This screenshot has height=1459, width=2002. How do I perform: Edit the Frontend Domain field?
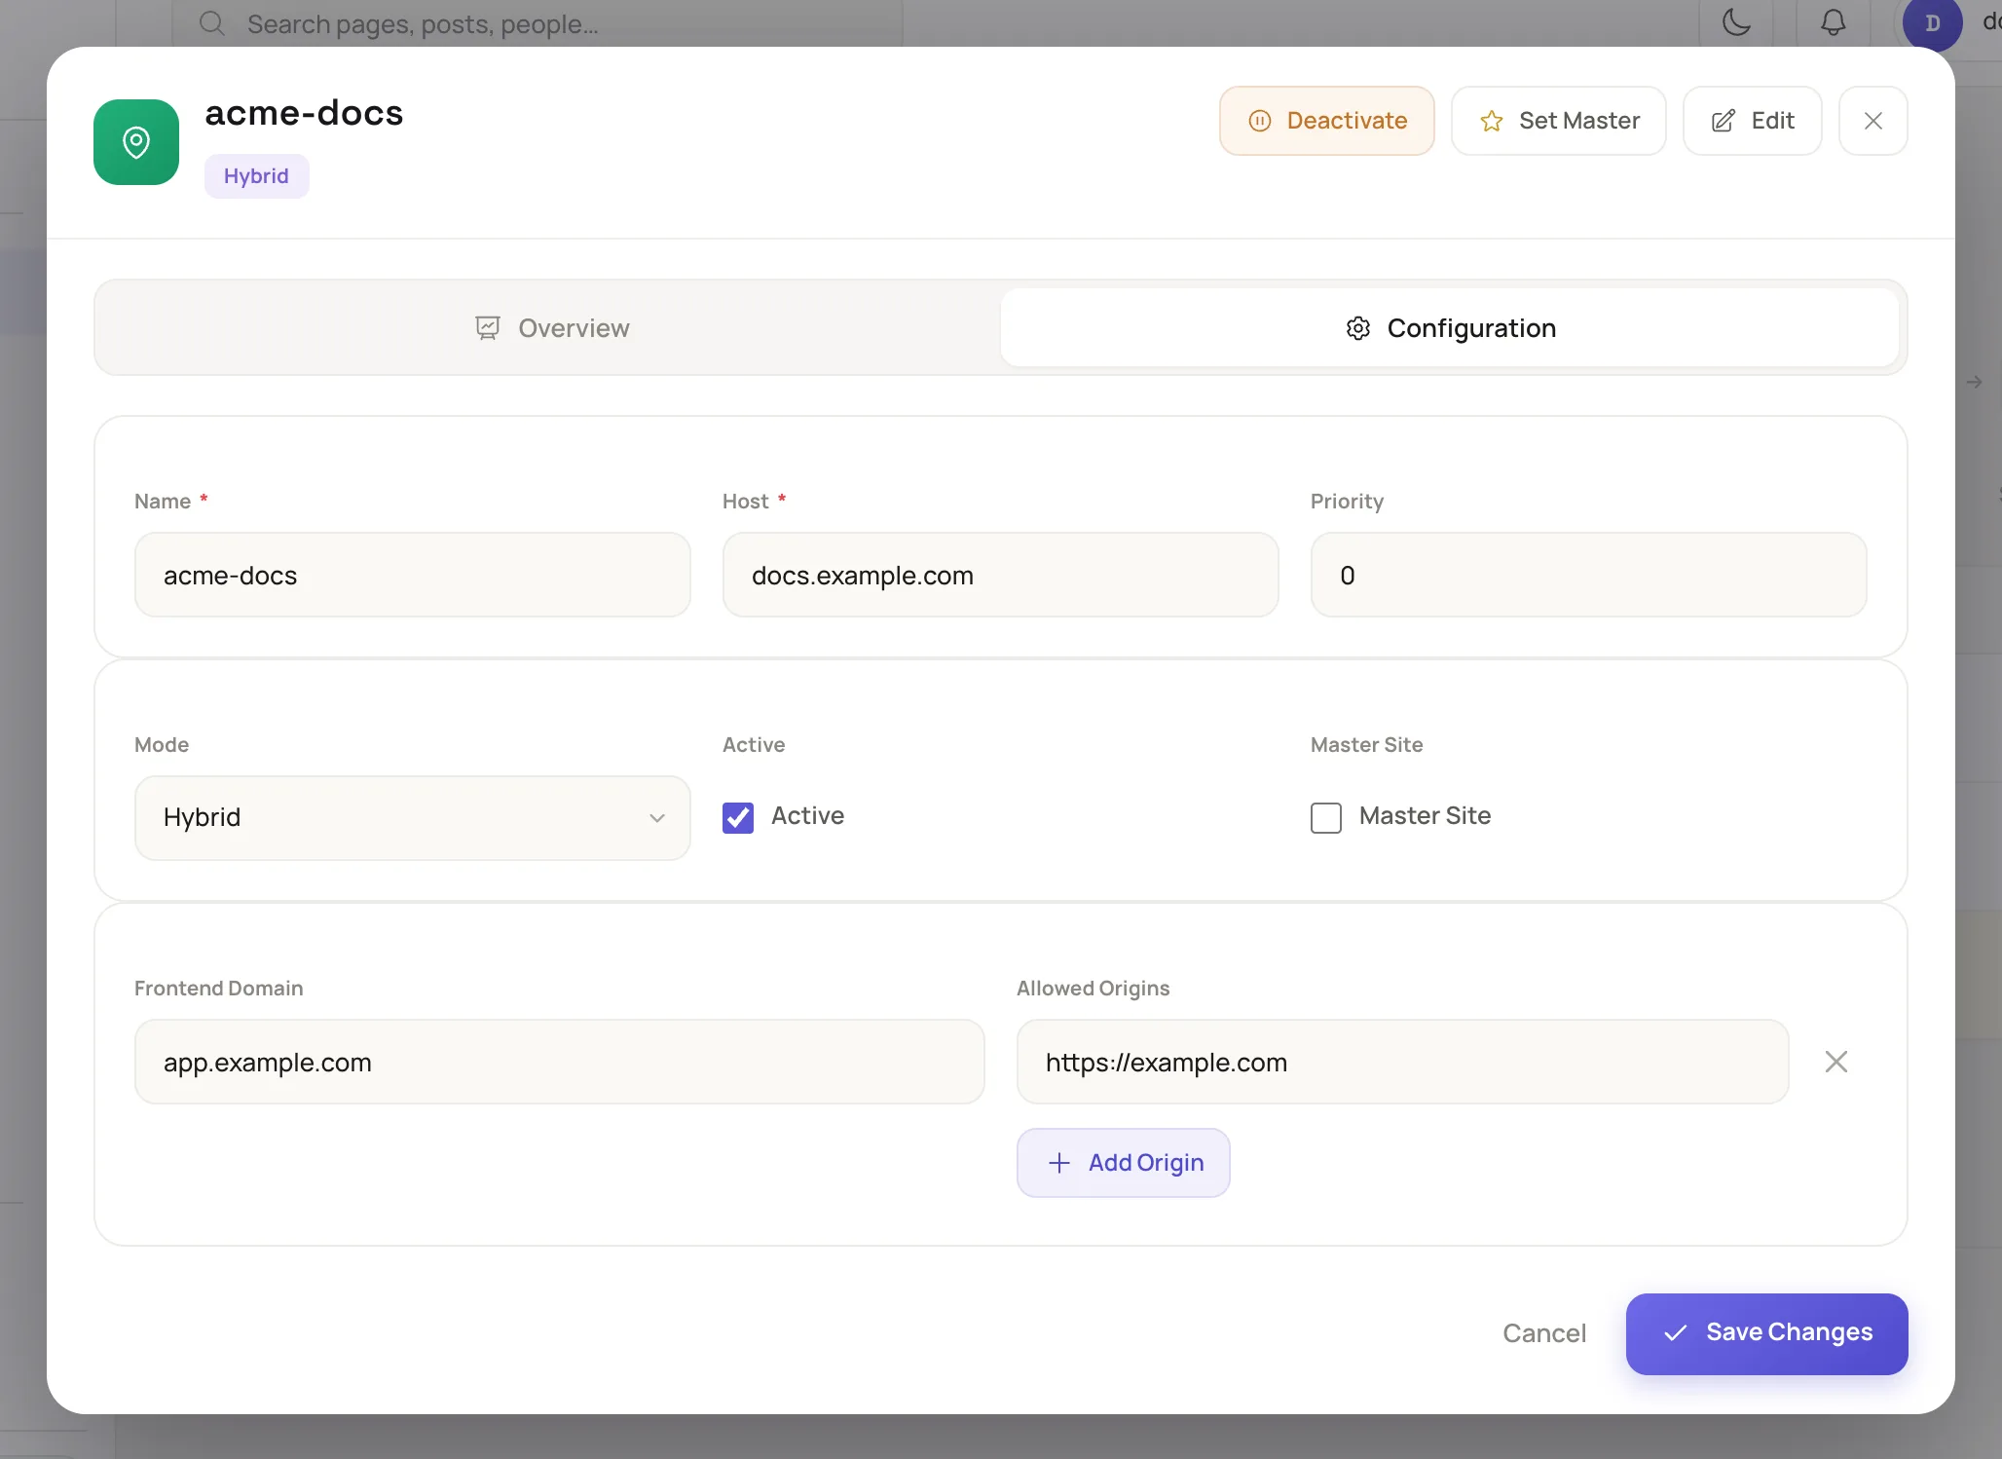click(560, 1062)
